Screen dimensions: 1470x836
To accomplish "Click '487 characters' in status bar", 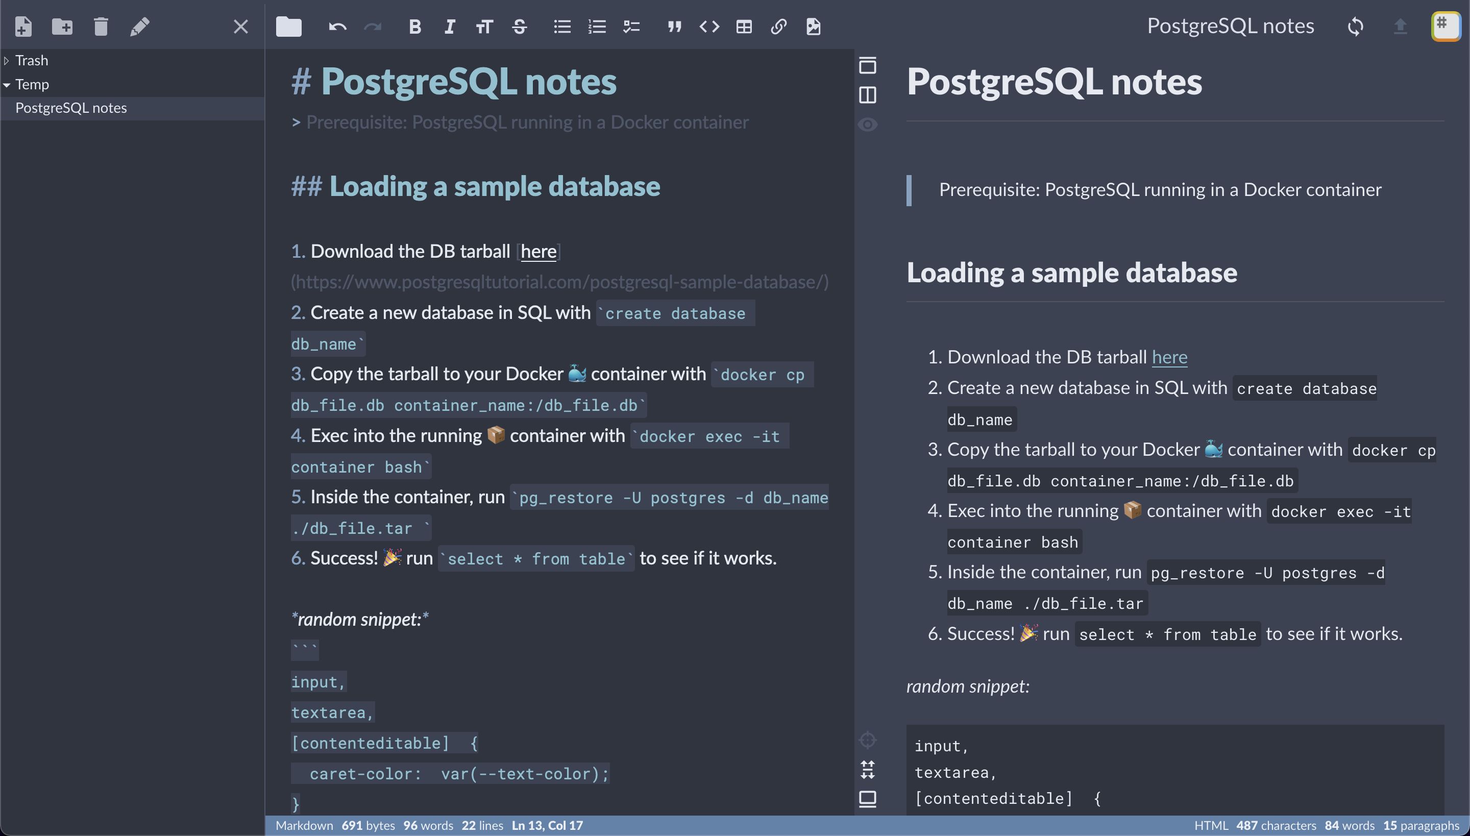I will click(x=1276, y=826).
